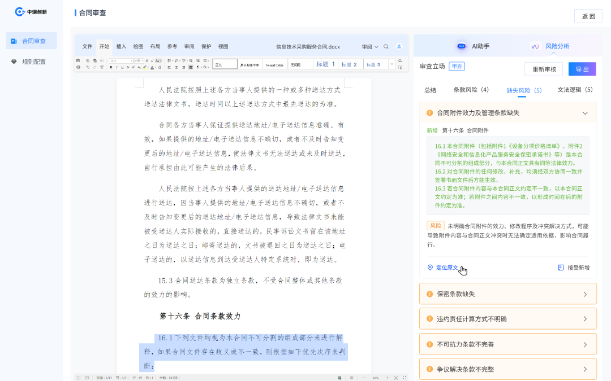Open 文法逻辑 (5) tab
The height and width of the screenshot is (381, 611).
pos(575,90)
